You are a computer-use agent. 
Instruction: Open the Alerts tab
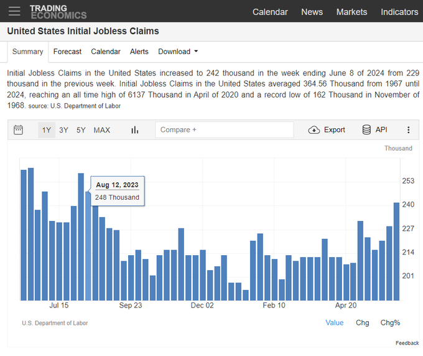click(x=139, y=52)
